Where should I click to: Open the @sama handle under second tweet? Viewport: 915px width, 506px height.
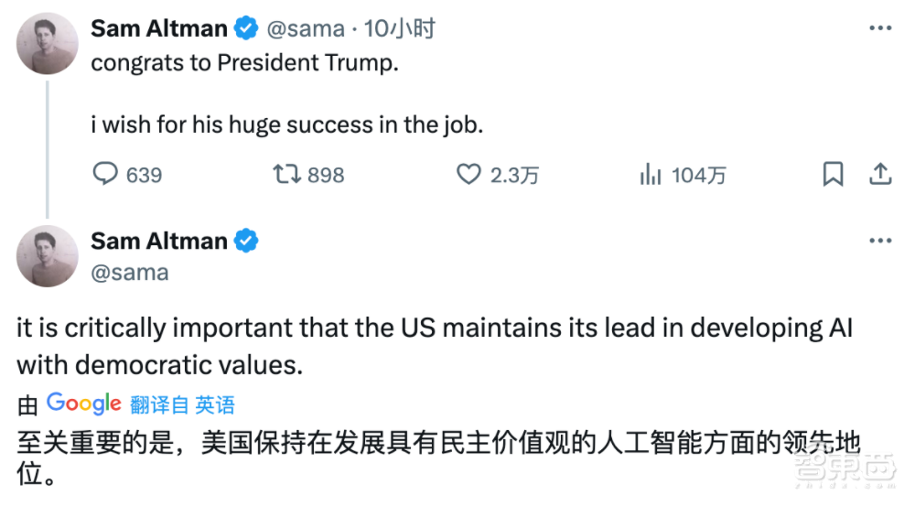(129, 273)
